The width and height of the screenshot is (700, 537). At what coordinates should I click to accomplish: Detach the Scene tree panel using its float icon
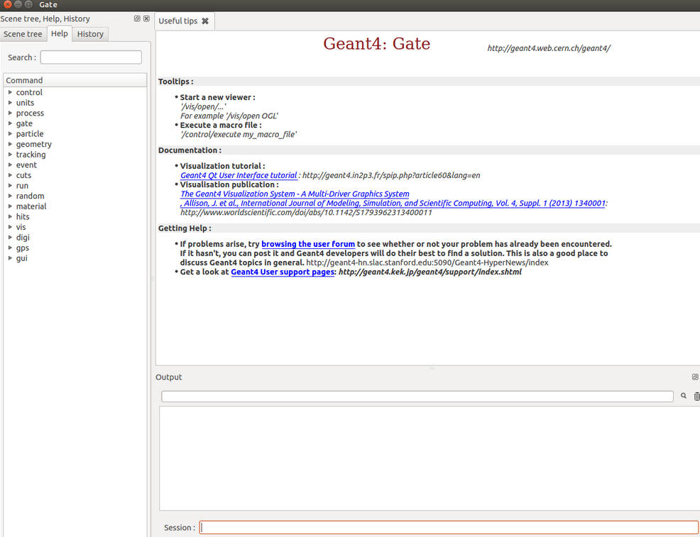click(136, 19)
